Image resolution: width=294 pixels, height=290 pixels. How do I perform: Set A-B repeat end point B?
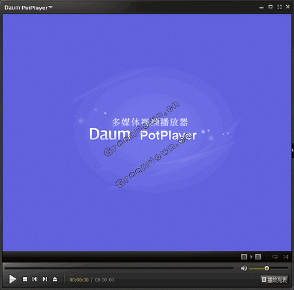258,257
